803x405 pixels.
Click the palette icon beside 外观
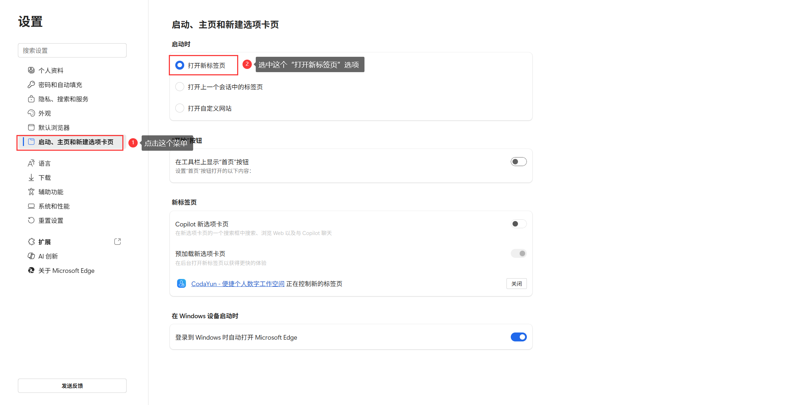(31, 113)
